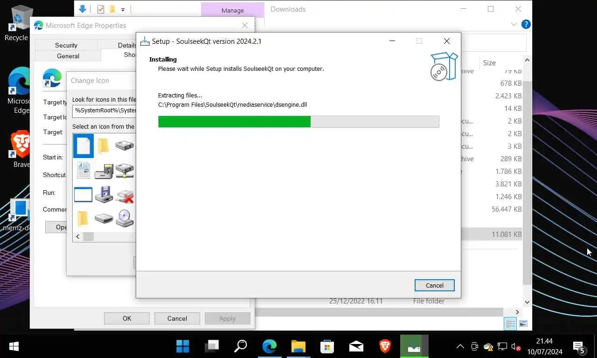597x358 pixels.
Task: Click the SoulseekQt setup taskbar icon
Action: pyautogui.click(x=414, y=346)
